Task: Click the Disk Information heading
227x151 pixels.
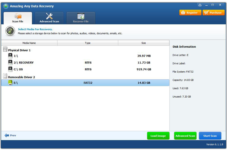Action: tap(184, 47)
